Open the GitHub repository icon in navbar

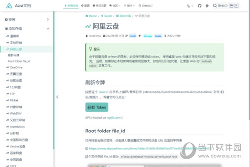click(x=200, y=6)
